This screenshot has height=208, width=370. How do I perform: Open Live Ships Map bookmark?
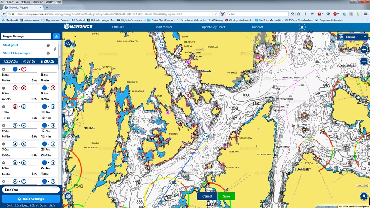coord(269,20)
